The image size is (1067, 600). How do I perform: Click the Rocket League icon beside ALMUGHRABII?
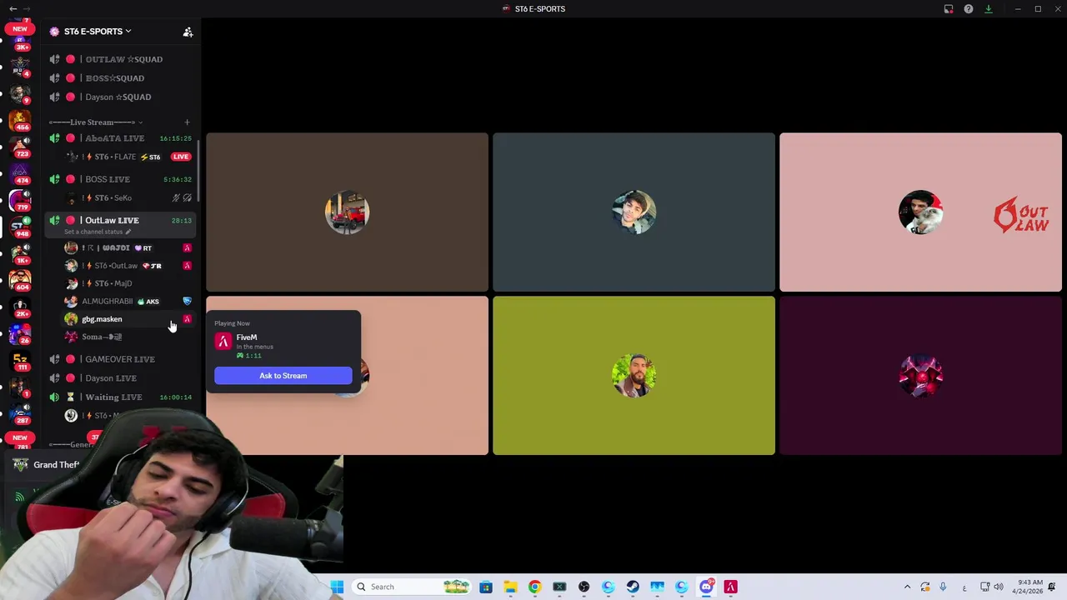coord(187,302)
